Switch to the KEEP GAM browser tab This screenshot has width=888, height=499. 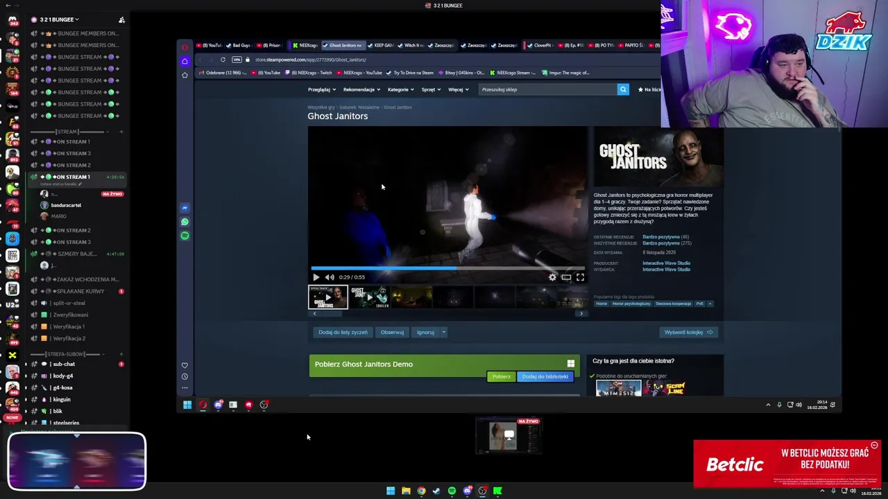click(x=381, y=46)
